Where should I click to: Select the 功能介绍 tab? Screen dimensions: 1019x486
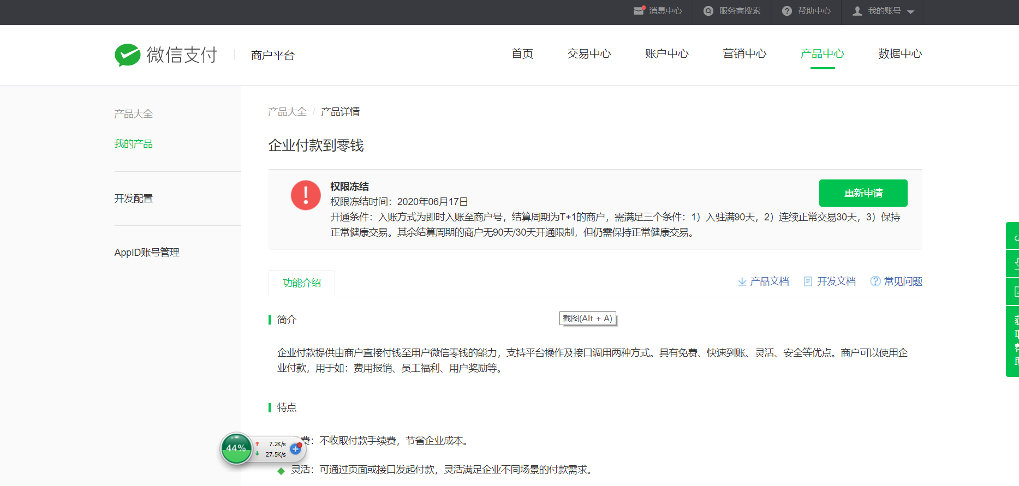tap(302, 283)
